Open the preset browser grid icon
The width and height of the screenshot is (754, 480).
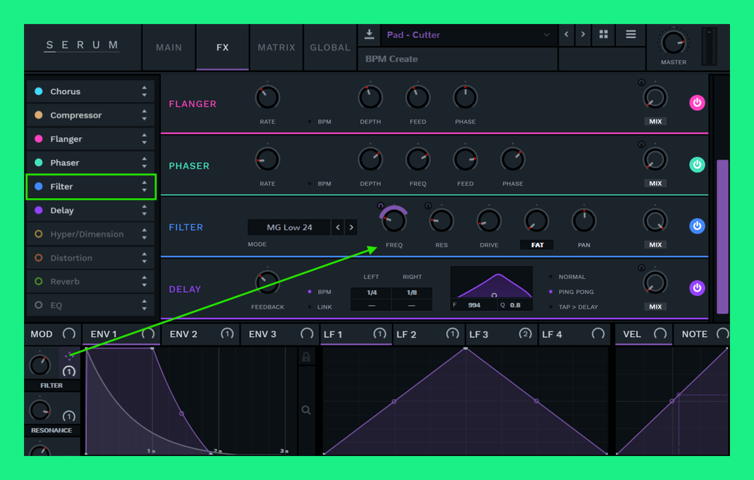[x=603, y=34]
